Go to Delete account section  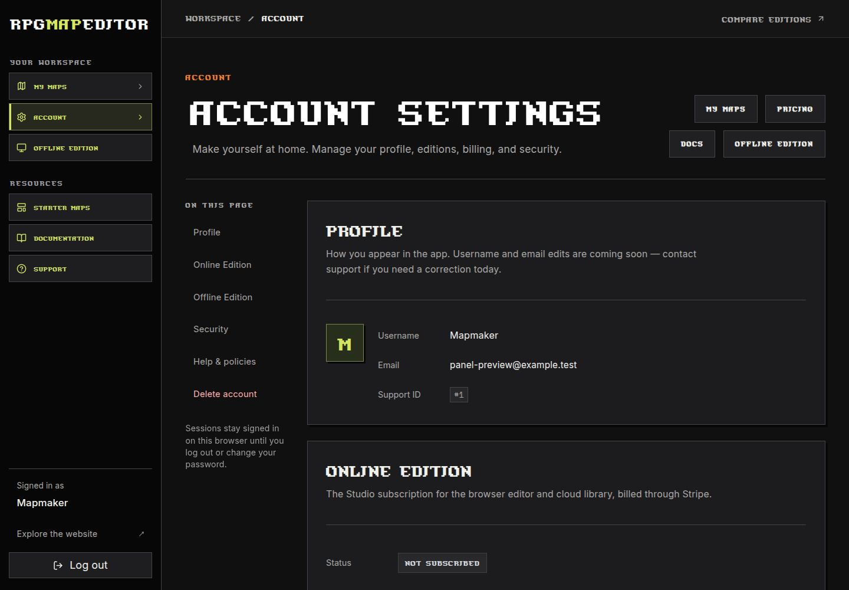225,394
